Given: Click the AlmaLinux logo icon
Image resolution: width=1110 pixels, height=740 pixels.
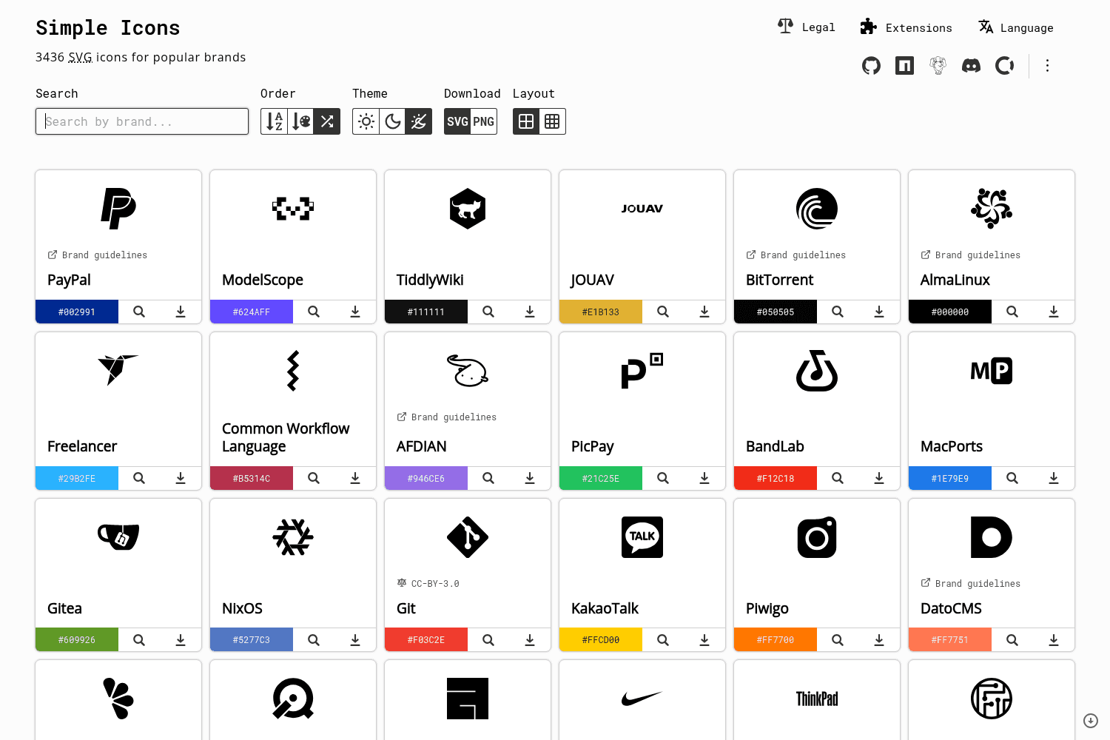Looking at the screenshot, I should pos(992,209).
